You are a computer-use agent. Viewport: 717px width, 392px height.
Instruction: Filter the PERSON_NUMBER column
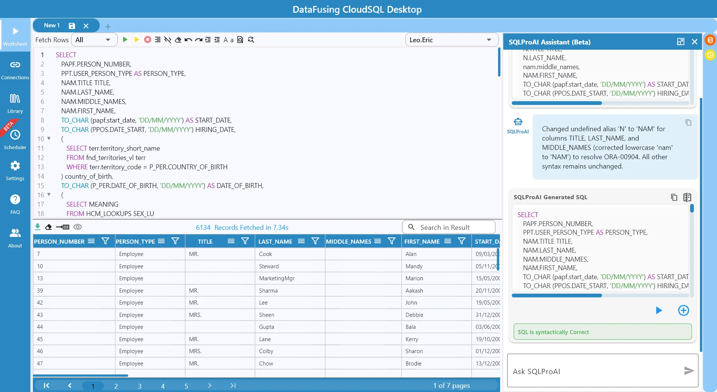pyautogui.click(x=105, y=241)
